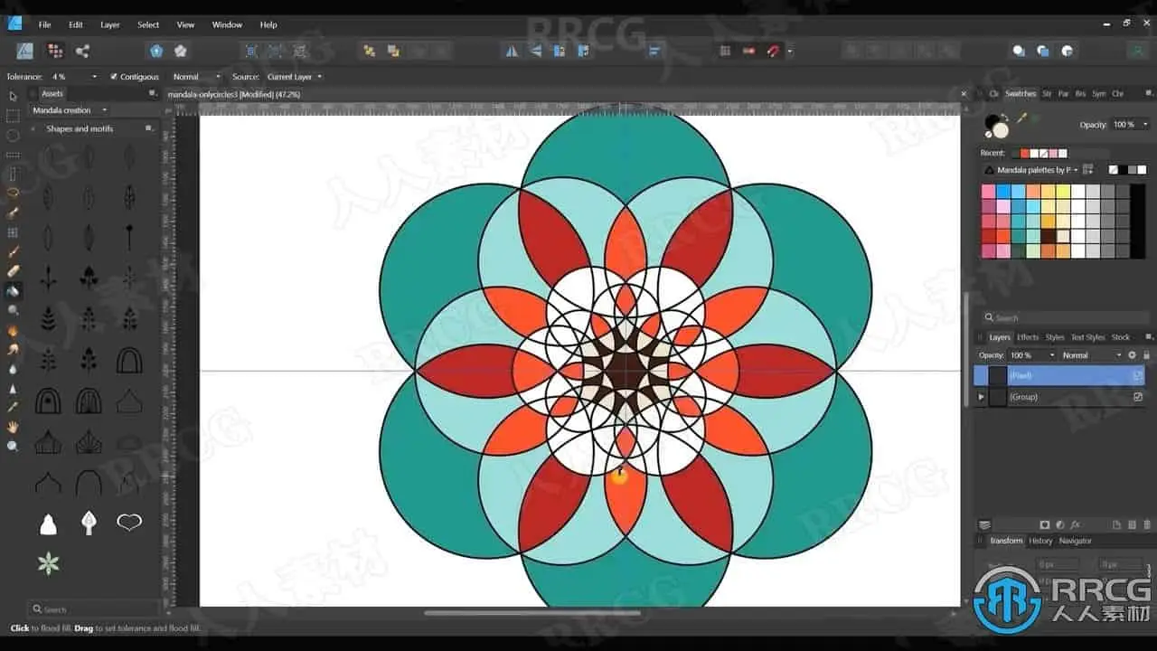
Task: Click the swatches Search field
Action: point(1065,317)
